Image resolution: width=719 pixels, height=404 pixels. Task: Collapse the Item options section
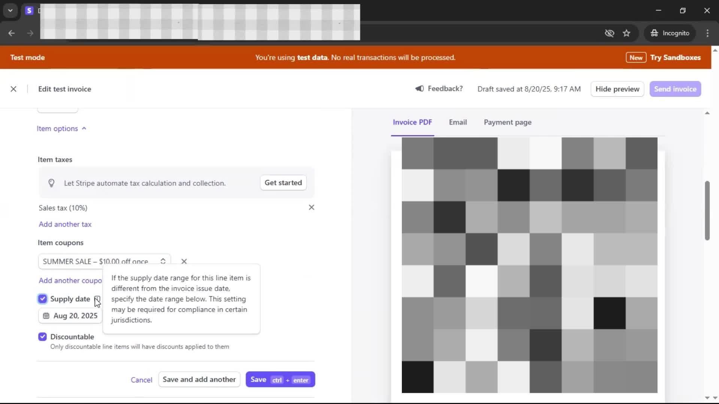(61, 129)
